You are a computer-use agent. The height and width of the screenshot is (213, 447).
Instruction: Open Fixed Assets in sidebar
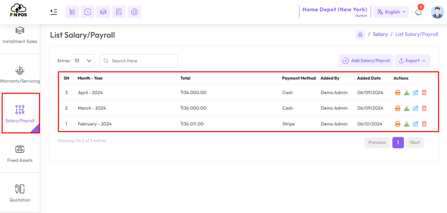pos(20,154)
